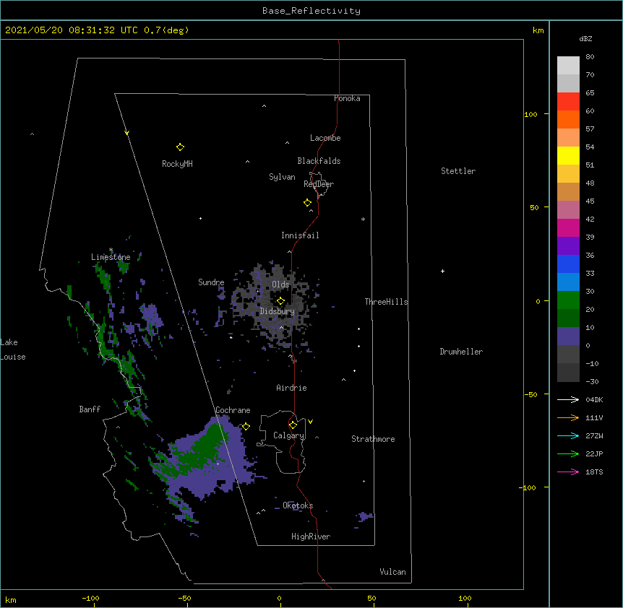Click the Vulcan label
This screenshot has height=608, width=623.
[392, 572]
